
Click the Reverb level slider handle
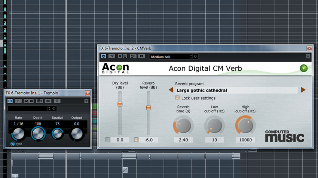tap(149, 108)
